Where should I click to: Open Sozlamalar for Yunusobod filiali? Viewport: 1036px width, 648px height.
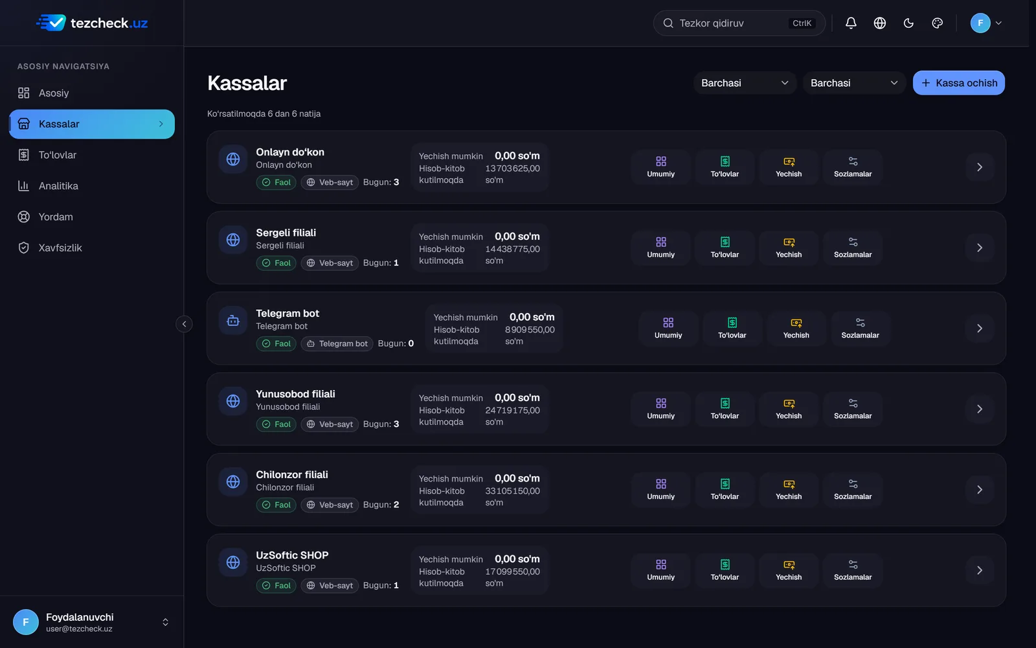[853, 409]
